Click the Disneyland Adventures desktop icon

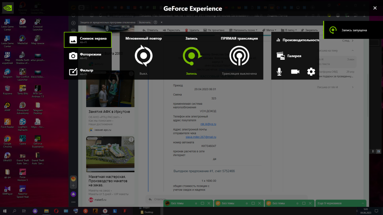point(22,108)
